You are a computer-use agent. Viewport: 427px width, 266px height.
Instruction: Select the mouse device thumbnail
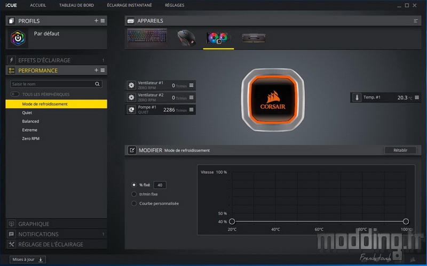click(x=186, y=38)
